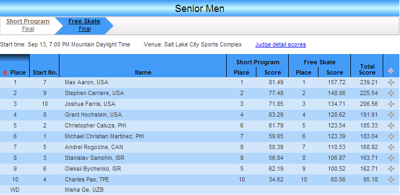Sort table by Name column header
Screen dimensions: 400x195
pyautogui.click(x=143, y=72)
